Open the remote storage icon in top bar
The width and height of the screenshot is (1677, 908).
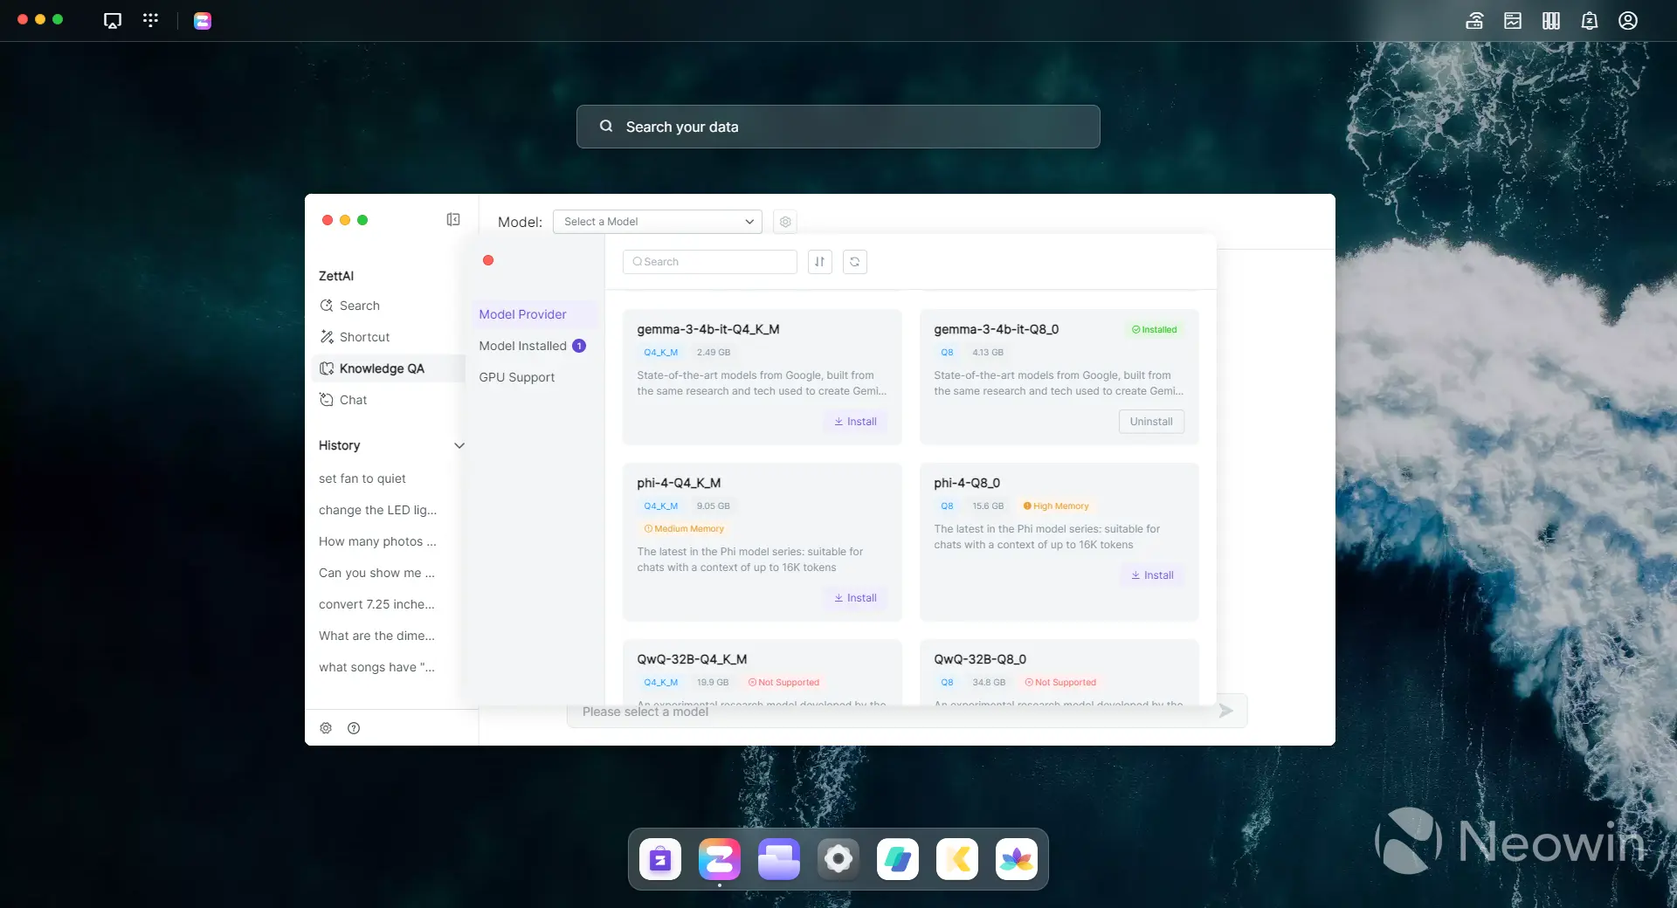1474,20
